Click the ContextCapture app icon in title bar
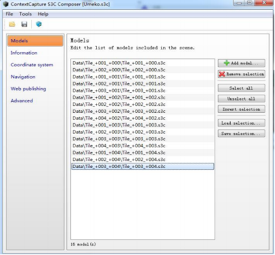Image resolution: width=275 pixels, height=255 pixels. click(x=6, y=4)
